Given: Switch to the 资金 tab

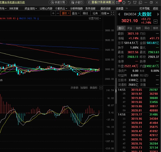Looking at the screenshot, I should pyautogui.click(x=130, y=28).
